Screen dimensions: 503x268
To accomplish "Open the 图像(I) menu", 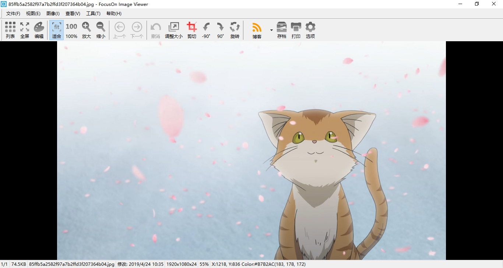I will [53, 14].
